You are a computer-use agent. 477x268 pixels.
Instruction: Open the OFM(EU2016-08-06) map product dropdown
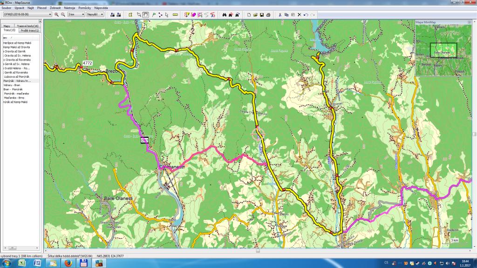pyautogui.click(x=27, y=14)
